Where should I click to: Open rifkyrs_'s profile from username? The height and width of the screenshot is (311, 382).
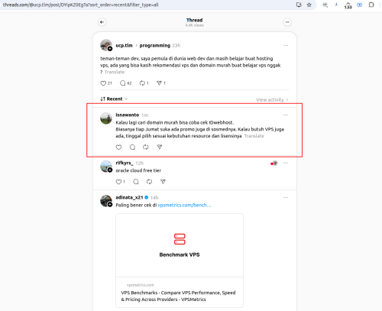coord(125,163)
